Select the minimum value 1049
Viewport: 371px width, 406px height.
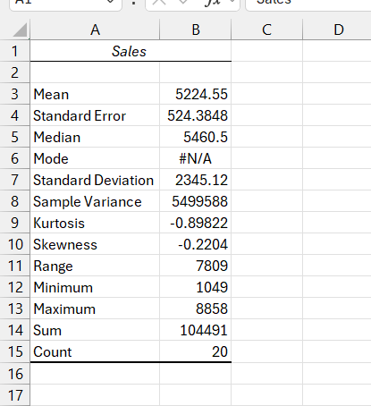point(196,287)
